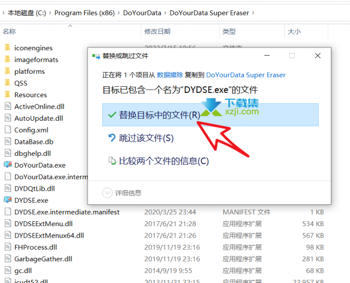The height and width of the screenshot is (283, 350).
Task: Open dropdown arrow after 本地磁盘 (C:)
Action: click(50, 13)
